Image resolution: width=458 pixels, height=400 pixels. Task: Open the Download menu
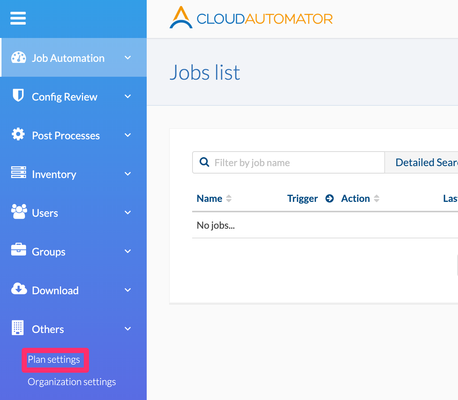coord(74,290)
